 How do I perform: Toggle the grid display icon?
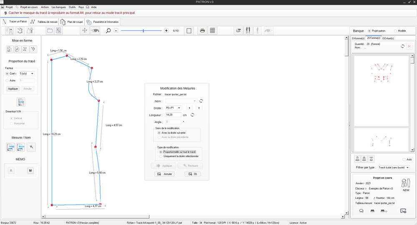coord(212,30)
